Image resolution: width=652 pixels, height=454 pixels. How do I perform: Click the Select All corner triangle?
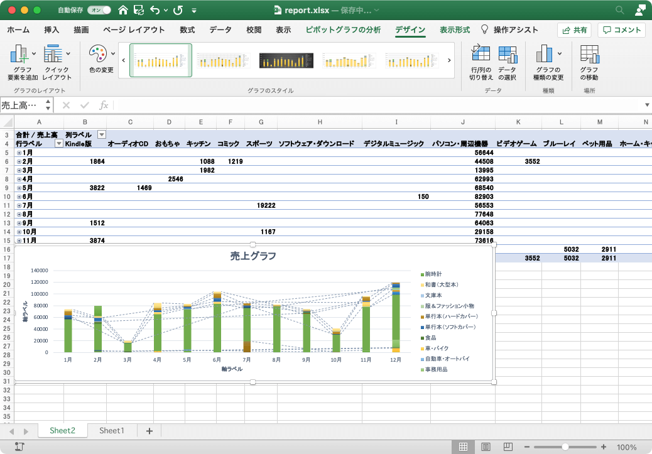click(8, 121)
